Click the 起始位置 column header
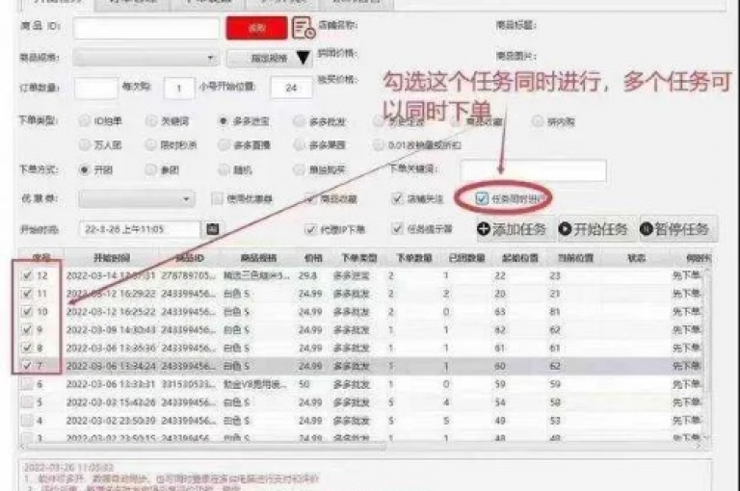Screen dimensions: 740x491 519,257
